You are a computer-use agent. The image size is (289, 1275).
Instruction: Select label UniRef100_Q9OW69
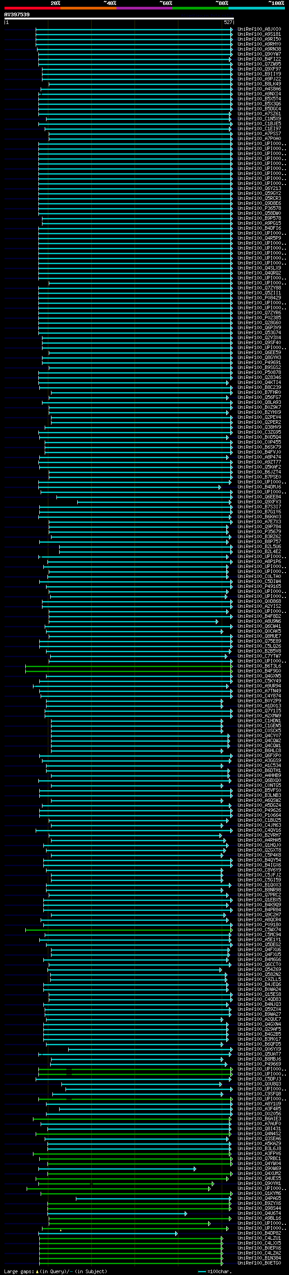coord(259,1168)
